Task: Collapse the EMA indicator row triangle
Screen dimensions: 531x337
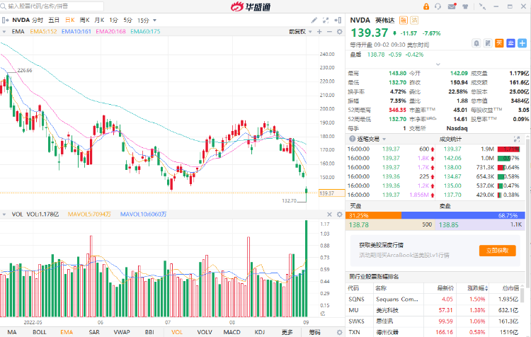Action: [x=4, y=31]
